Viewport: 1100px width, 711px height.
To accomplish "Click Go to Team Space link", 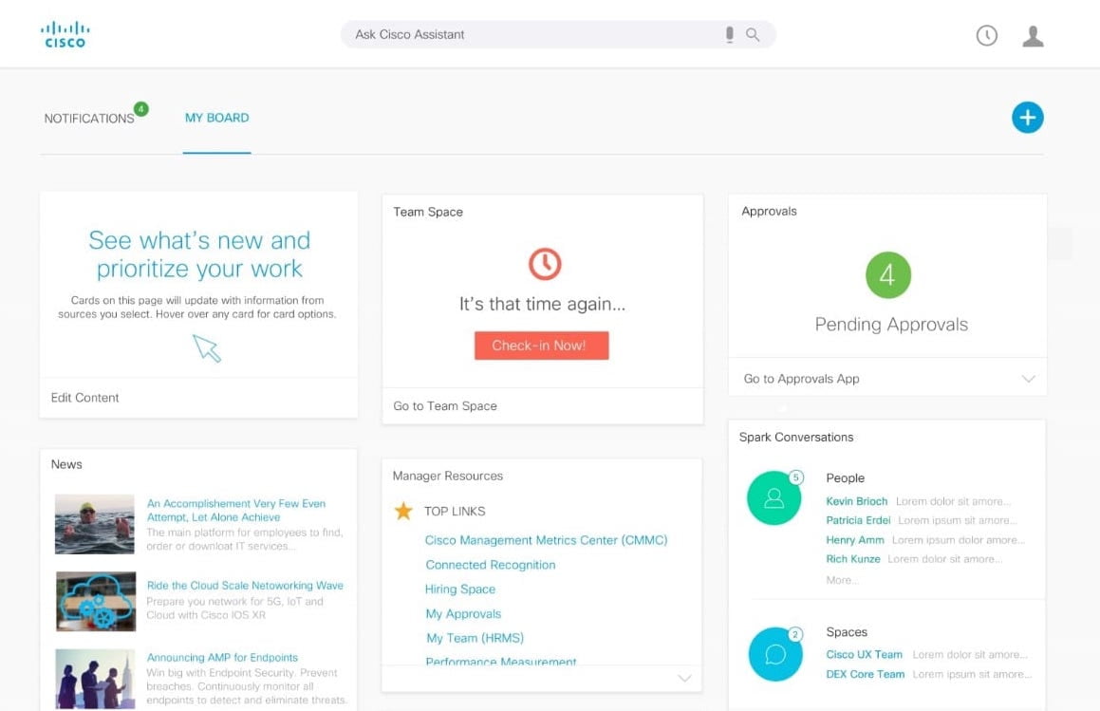I will [445, 405].
